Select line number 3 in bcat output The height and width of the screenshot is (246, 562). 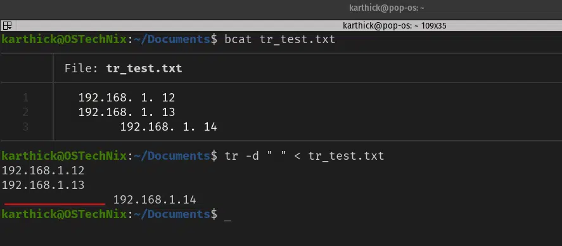[x=25, y=127]
